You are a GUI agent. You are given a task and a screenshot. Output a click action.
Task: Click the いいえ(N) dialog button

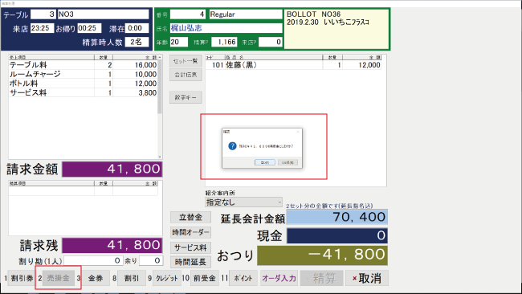point(288,162)
